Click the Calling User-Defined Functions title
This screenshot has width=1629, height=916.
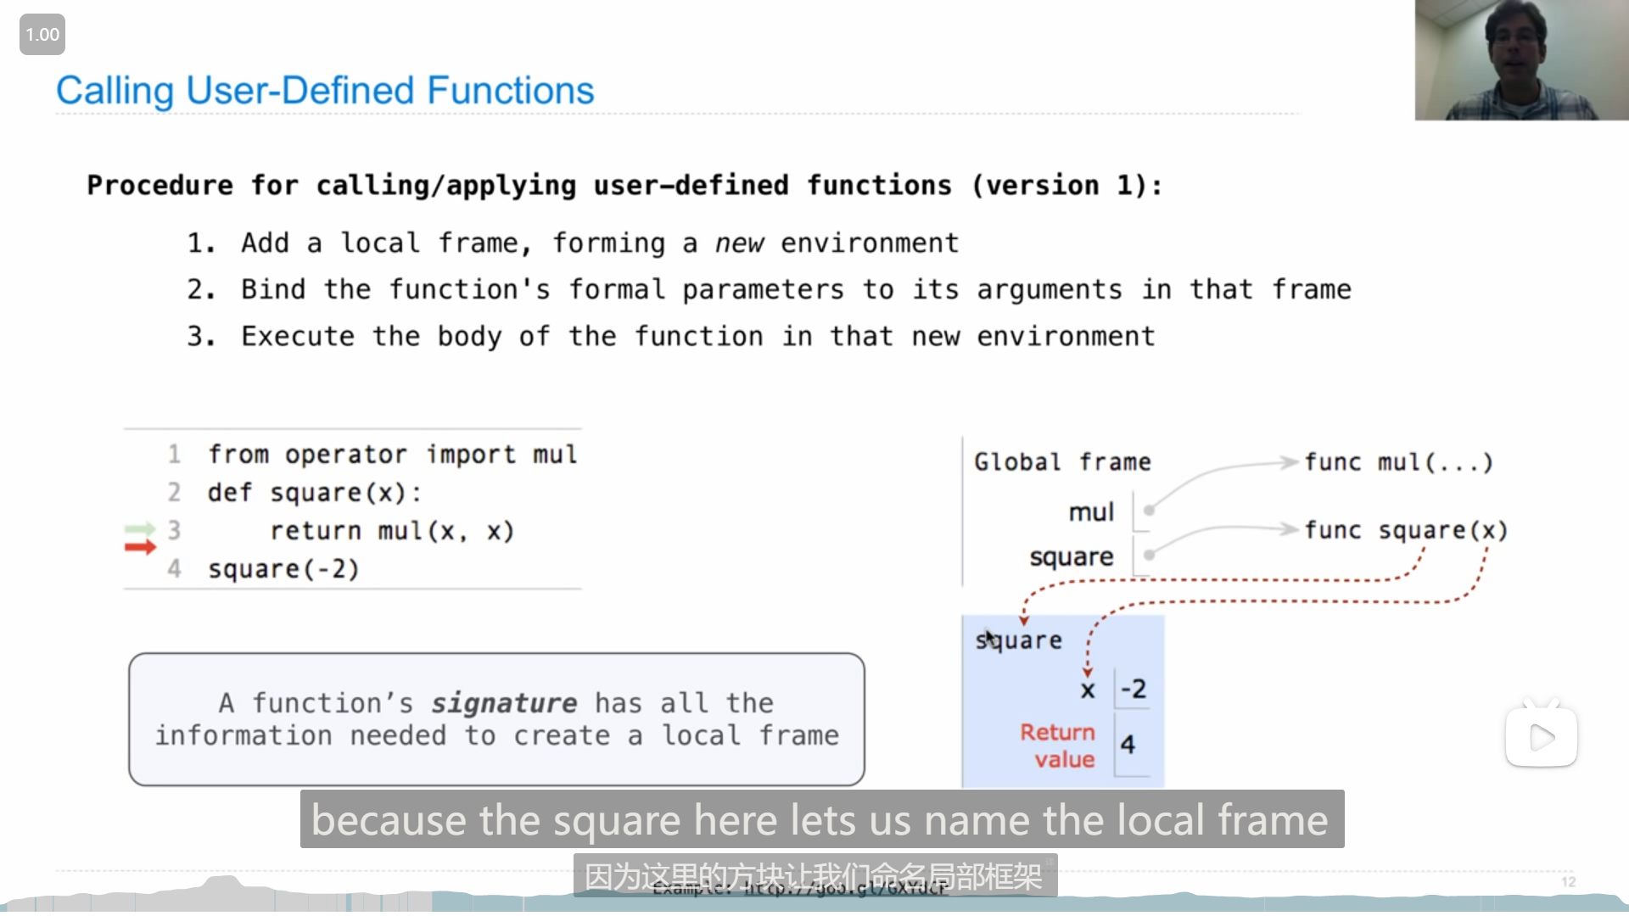coord(325,90)
